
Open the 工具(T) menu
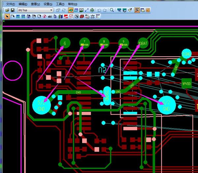[60, 4]
